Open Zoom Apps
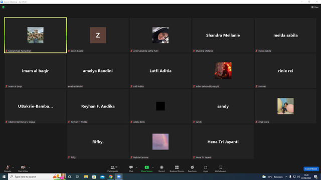Image resolution: width=321 pixels, height=180 pixels. click(x=206, y=168)
